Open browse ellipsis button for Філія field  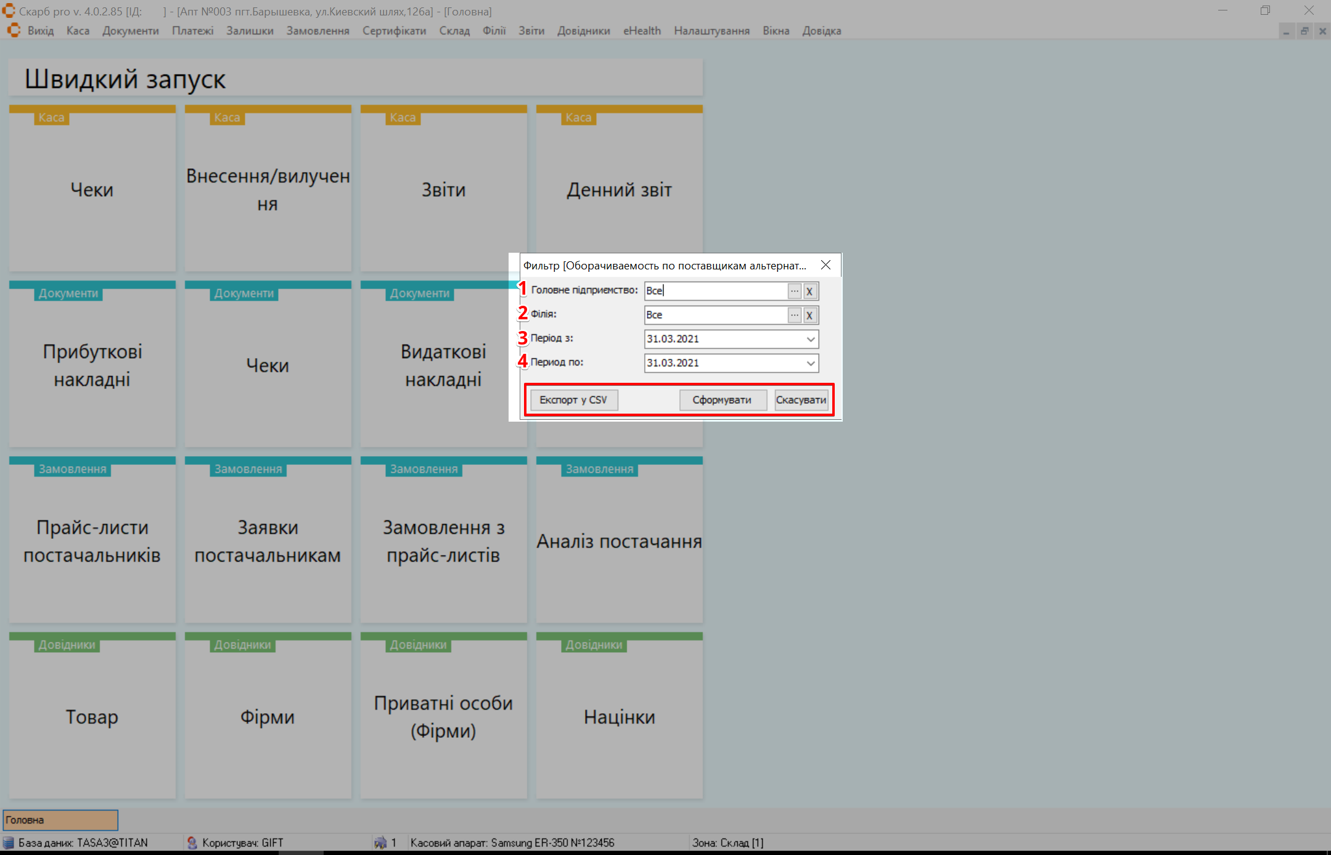(x=794, y=315)
